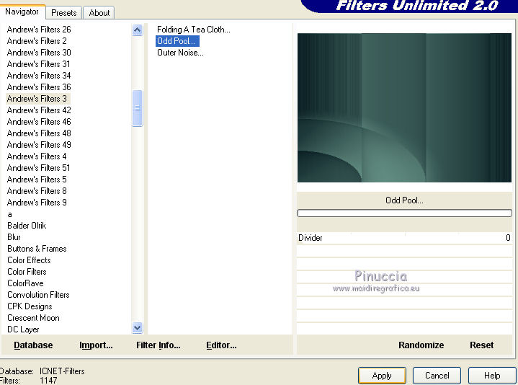Select Andrew's Filters 31 category

click(38, 64)
